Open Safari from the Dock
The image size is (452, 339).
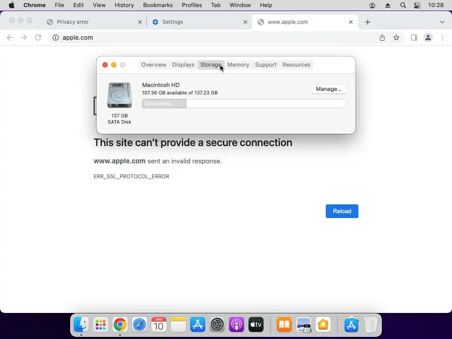click(x=139, y=324)
